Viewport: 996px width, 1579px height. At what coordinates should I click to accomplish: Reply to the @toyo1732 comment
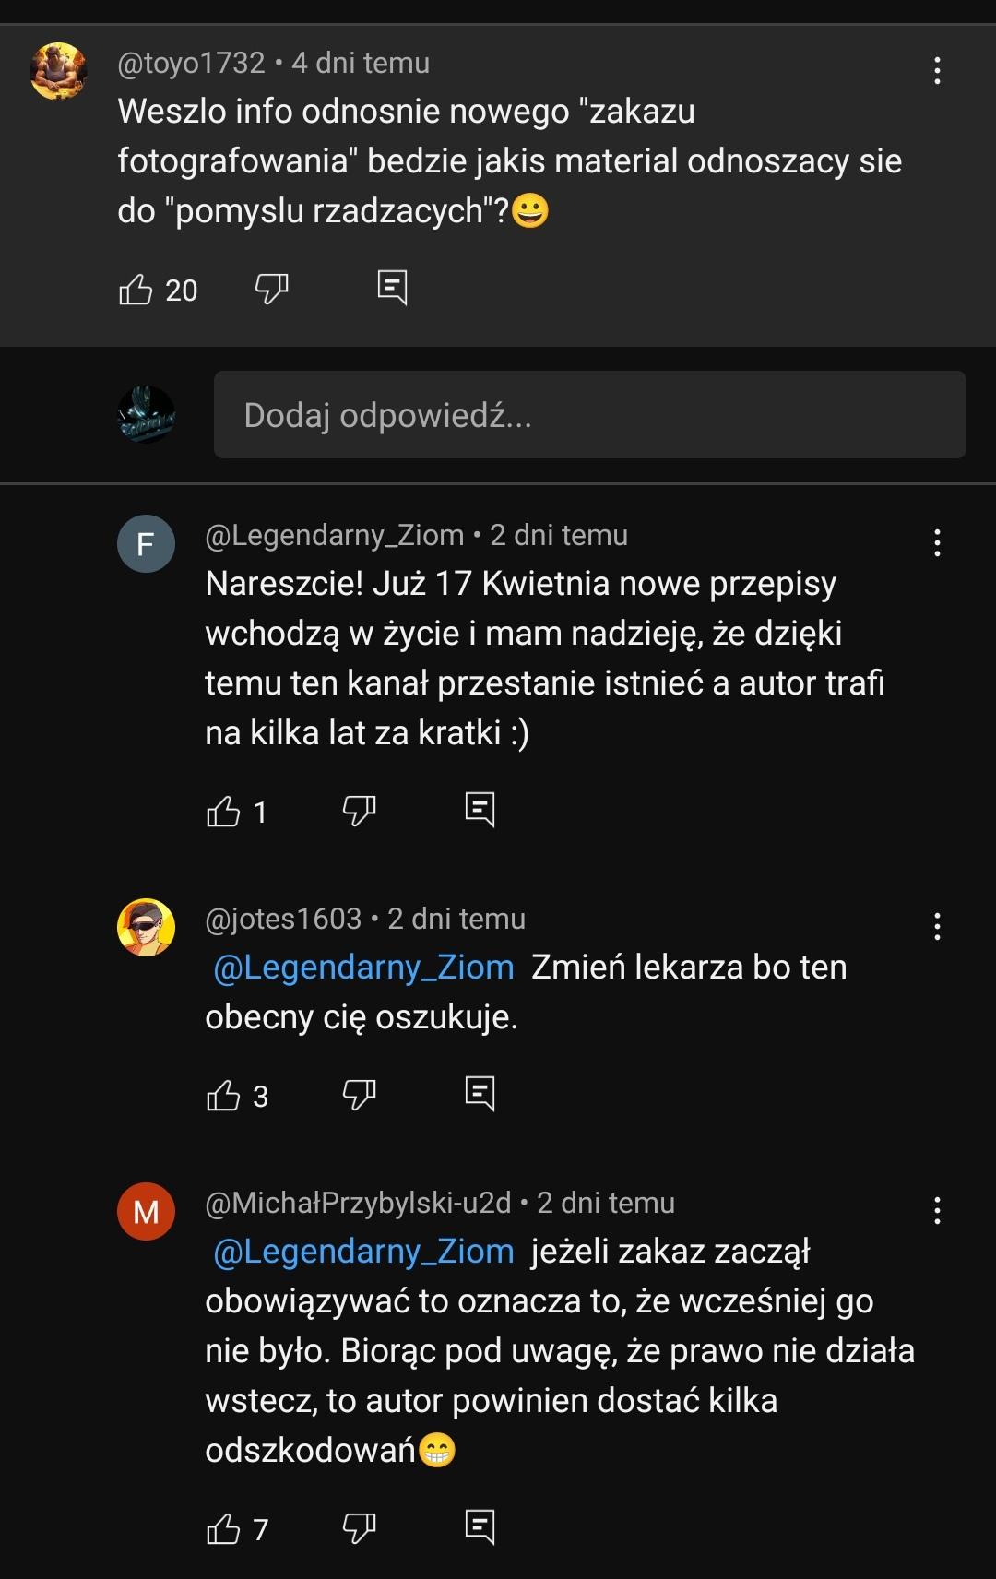click(x=392, y=288)
